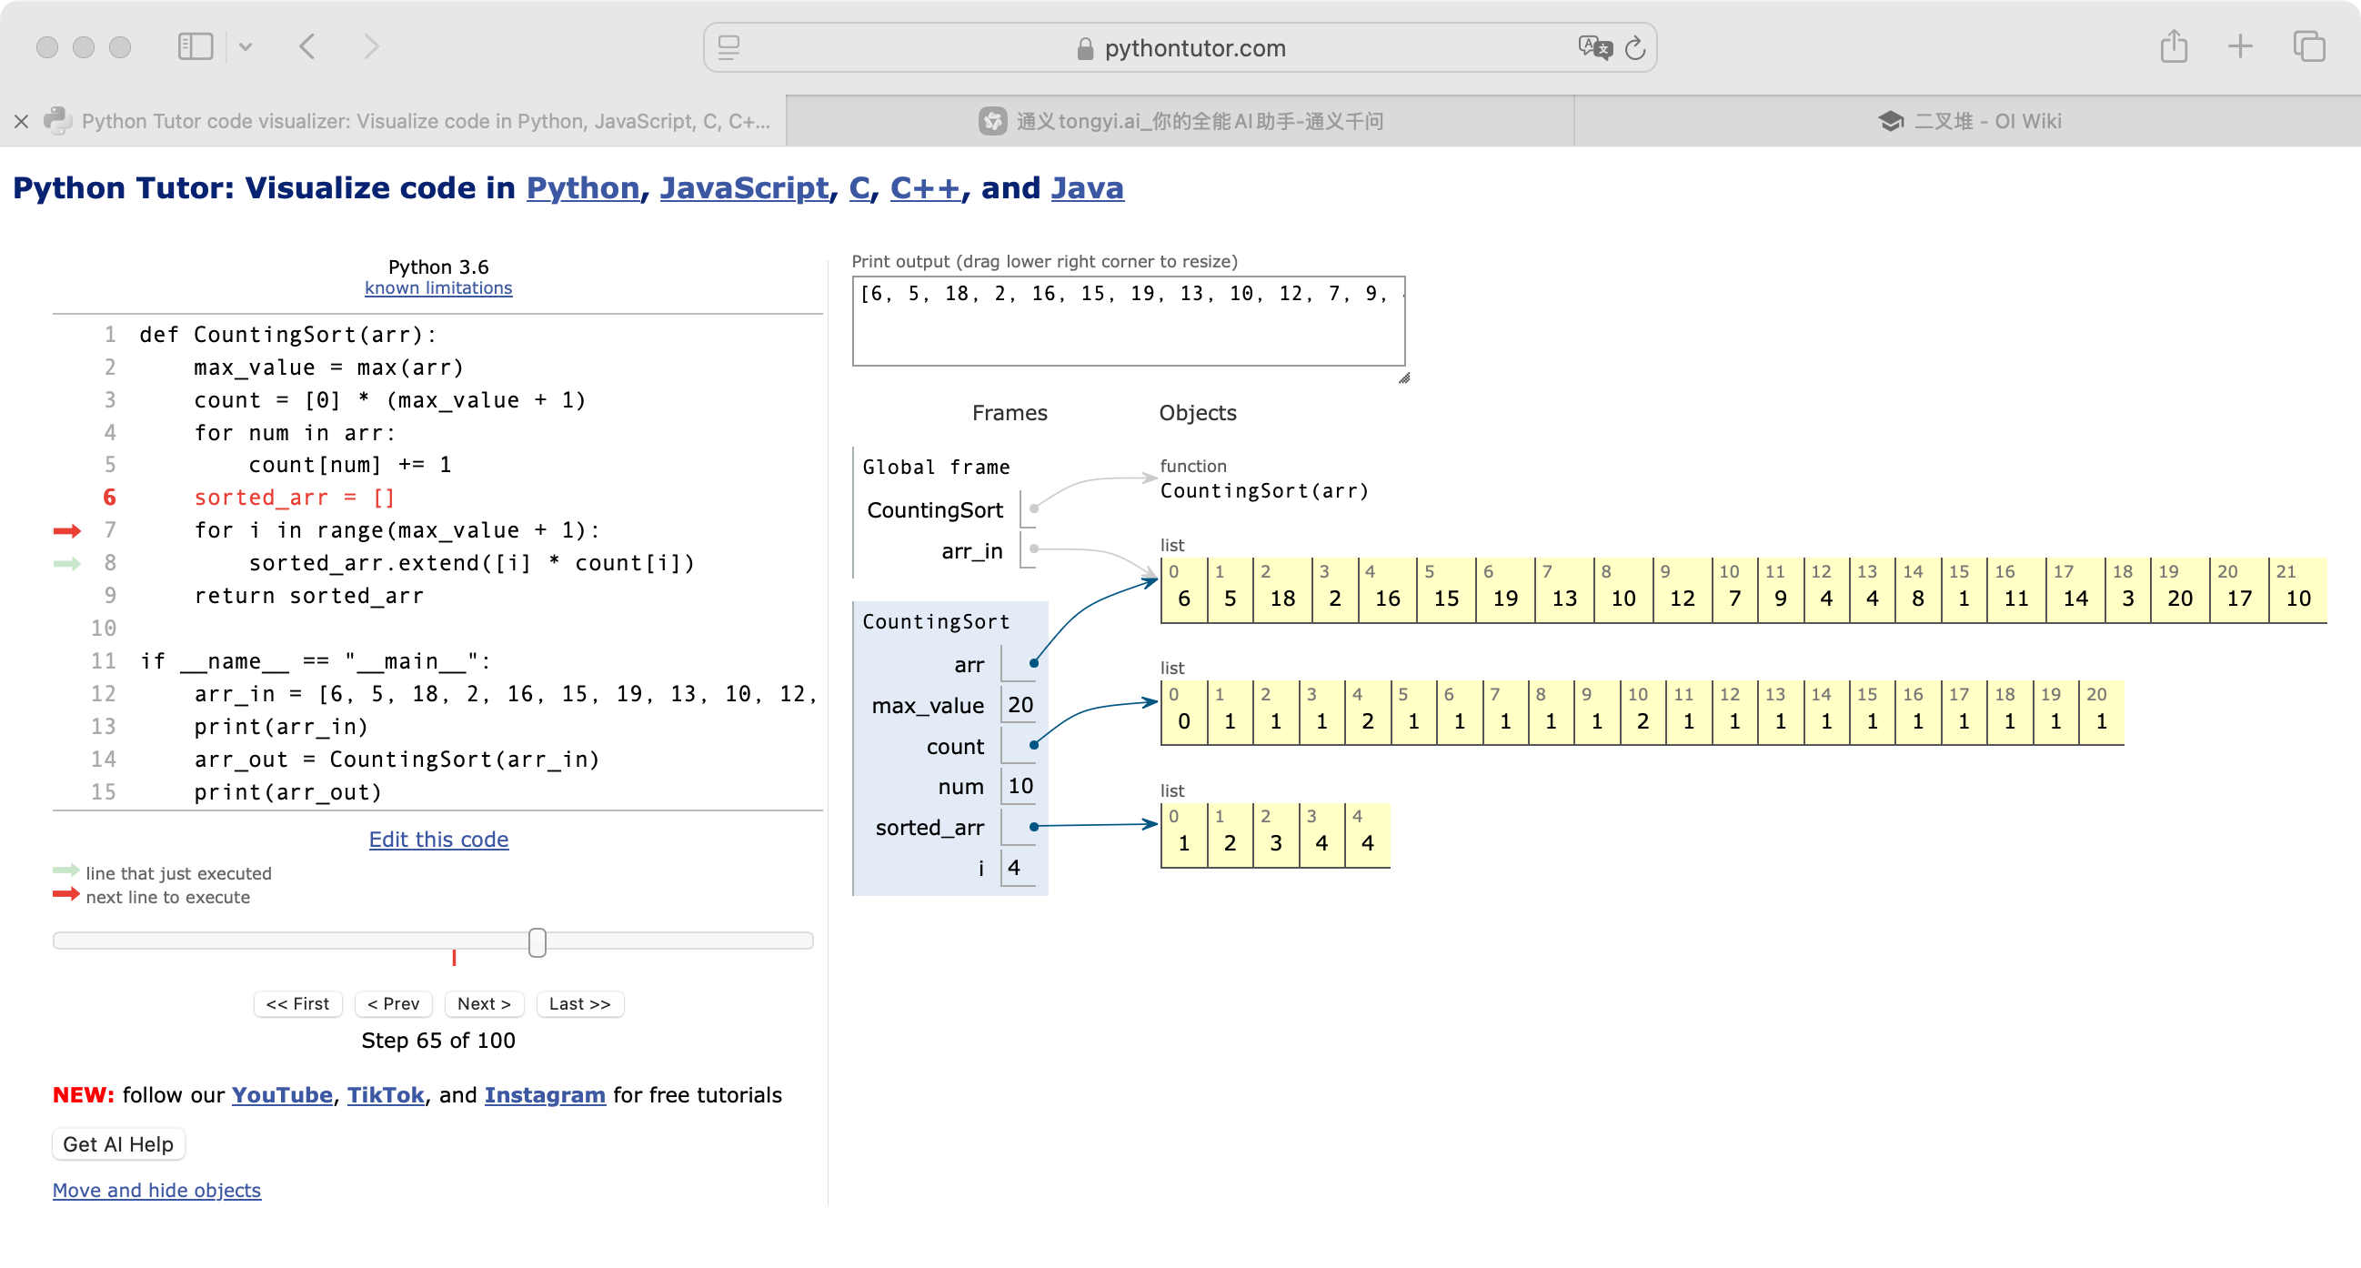The width and height of the screenshot is (2361, 1268).
Task: Click the execution step slider handle
Action: [538, 941]
